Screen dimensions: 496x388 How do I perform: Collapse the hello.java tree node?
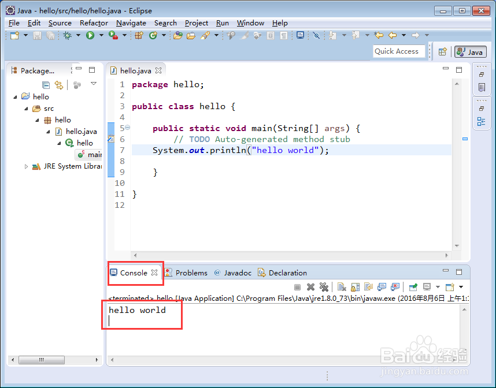tap(48, 132)
